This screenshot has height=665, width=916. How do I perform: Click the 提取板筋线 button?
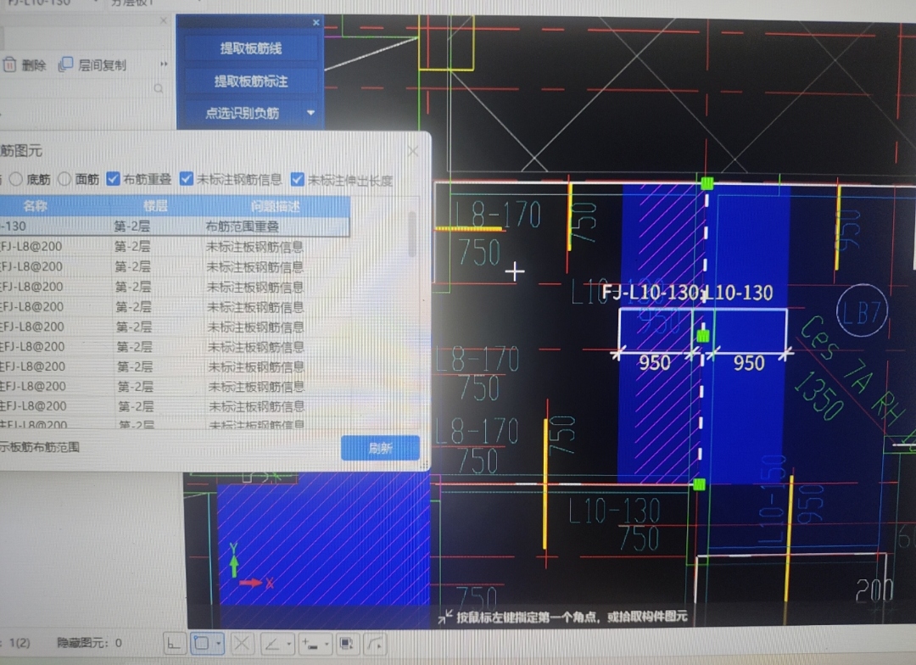click(250, 47)
